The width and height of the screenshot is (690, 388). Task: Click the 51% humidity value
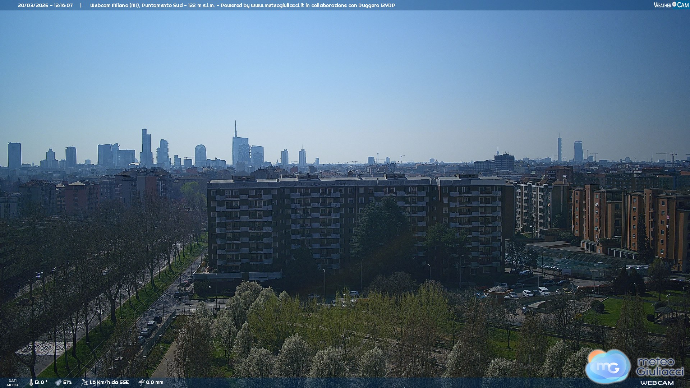67,383
